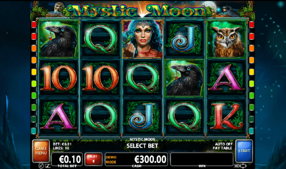
Task: Select the red 0.01 € coin value
Action: (93, 159)
